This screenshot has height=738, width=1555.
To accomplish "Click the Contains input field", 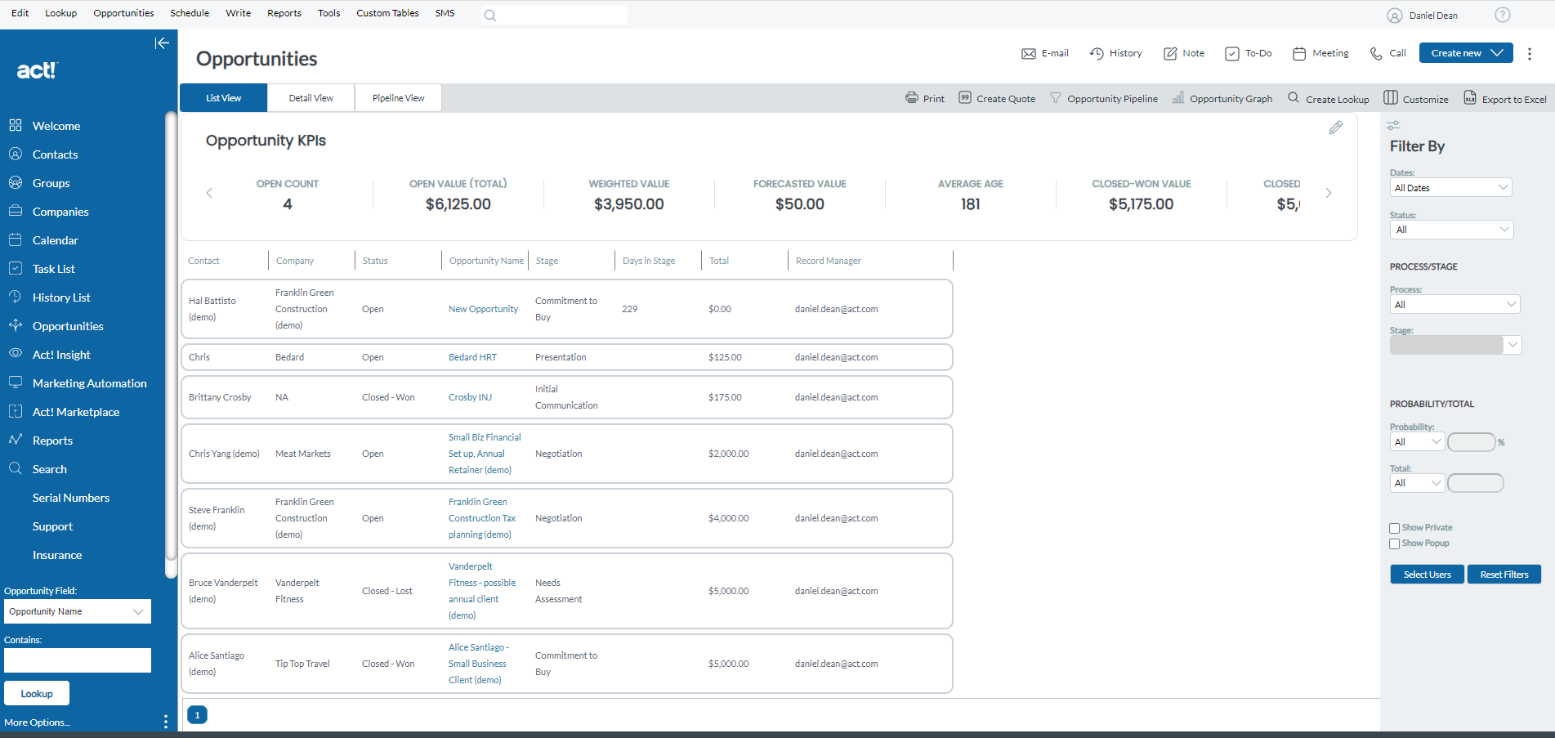I will point(78,660).
